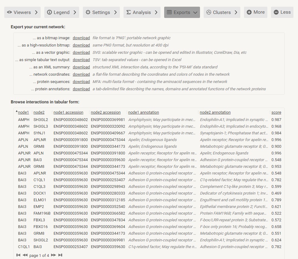Click the 'page 1 of 4' indicator
Screen dimensions: 298x259
[x=39, y=255]
